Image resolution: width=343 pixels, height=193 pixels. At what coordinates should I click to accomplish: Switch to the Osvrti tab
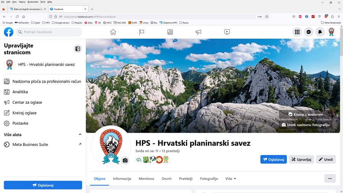[167, 179]
